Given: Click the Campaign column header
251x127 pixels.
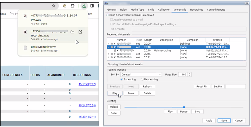Looking at the screenshot, I should pyautogui.click(x=192, y=40).
